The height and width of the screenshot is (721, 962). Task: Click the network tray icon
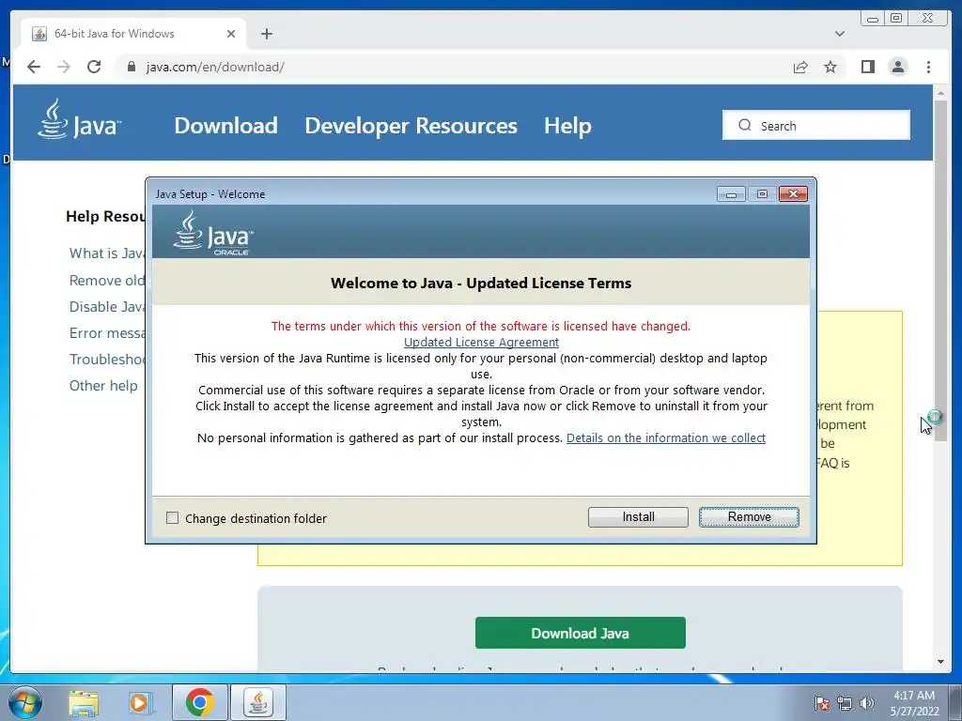[x=845, y=703]
